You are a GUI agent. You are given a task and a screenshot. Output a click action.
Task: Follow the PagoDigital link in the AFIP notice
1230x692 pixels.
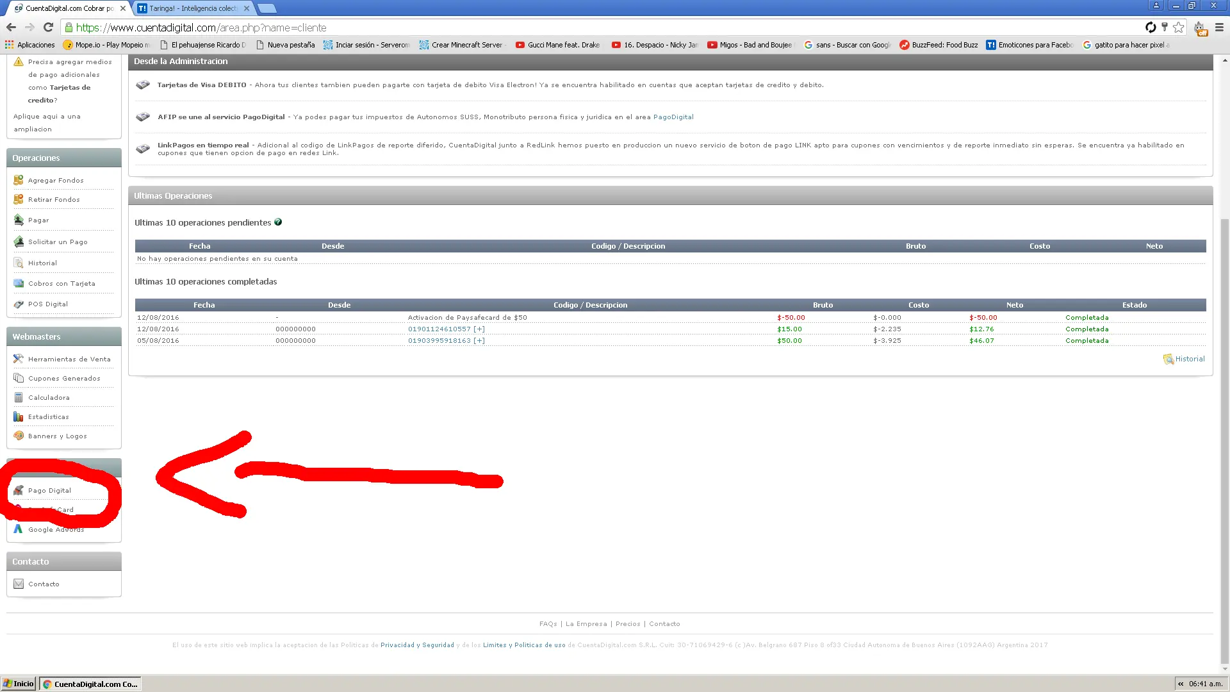(x=673, y=117)
